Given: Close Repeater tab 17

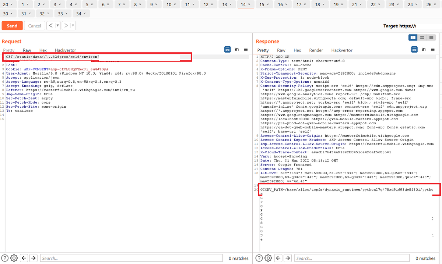Looking at the screenshot, I should tap(305, 4).
